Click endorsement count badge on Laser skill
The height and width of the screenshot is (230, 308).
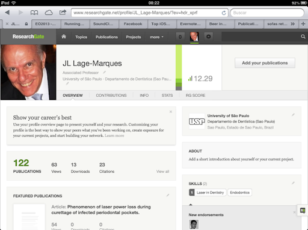click(x=192, y=193)
